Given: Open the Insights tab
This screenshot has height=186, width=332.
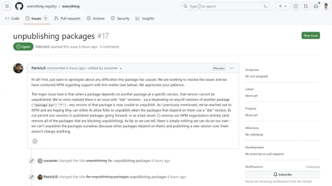Looking at the screenshot, I should [x=145, y=18].
